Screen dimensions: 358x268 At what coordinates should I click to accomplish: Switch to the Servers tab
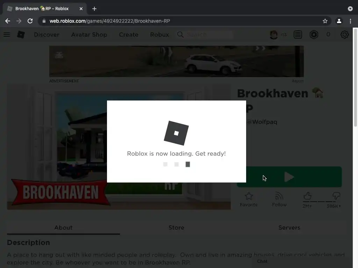[289, 228]
